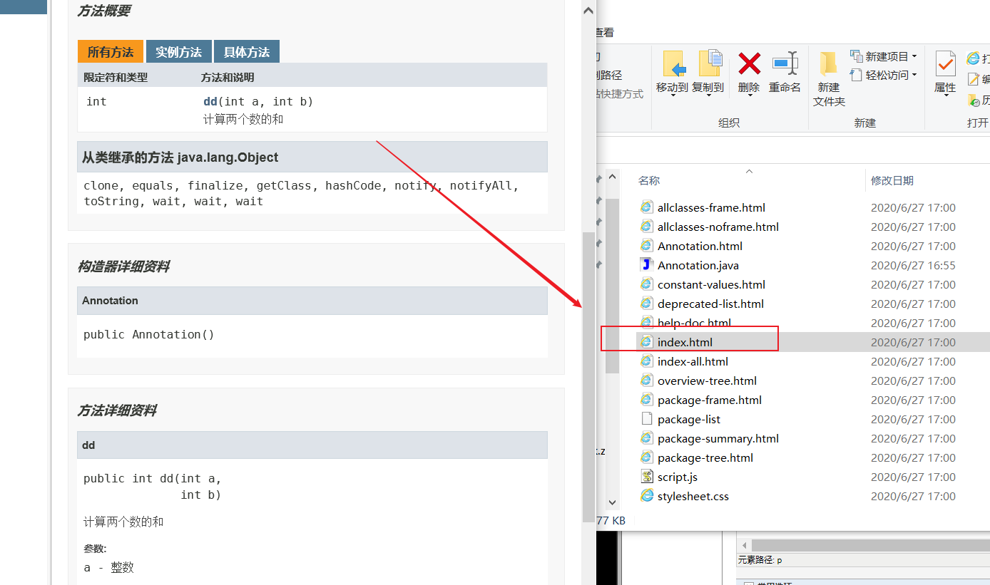990x585 pixels.
Task: Click blank file icon of package-list
Action: tap(647, 419)
